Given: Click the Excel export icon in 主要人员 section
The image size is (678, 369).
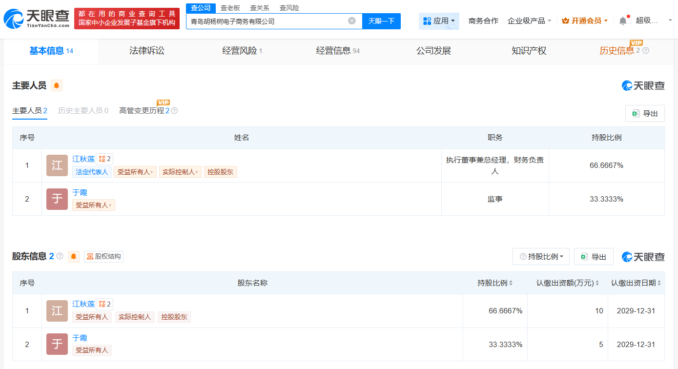Looking at the screenshot, I should point(645,113).
